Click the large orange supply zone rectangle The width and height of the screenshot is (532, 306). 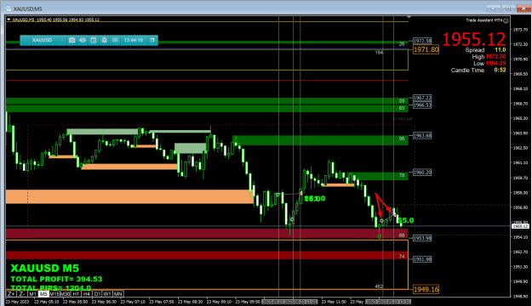click(x=129, y=196)
